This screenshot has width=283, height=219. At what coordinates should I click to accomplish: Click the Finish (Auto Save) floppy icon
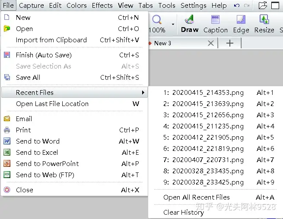click(x=7, y=55)
